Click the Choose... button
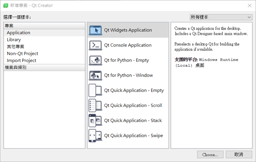 click(210, 154)
